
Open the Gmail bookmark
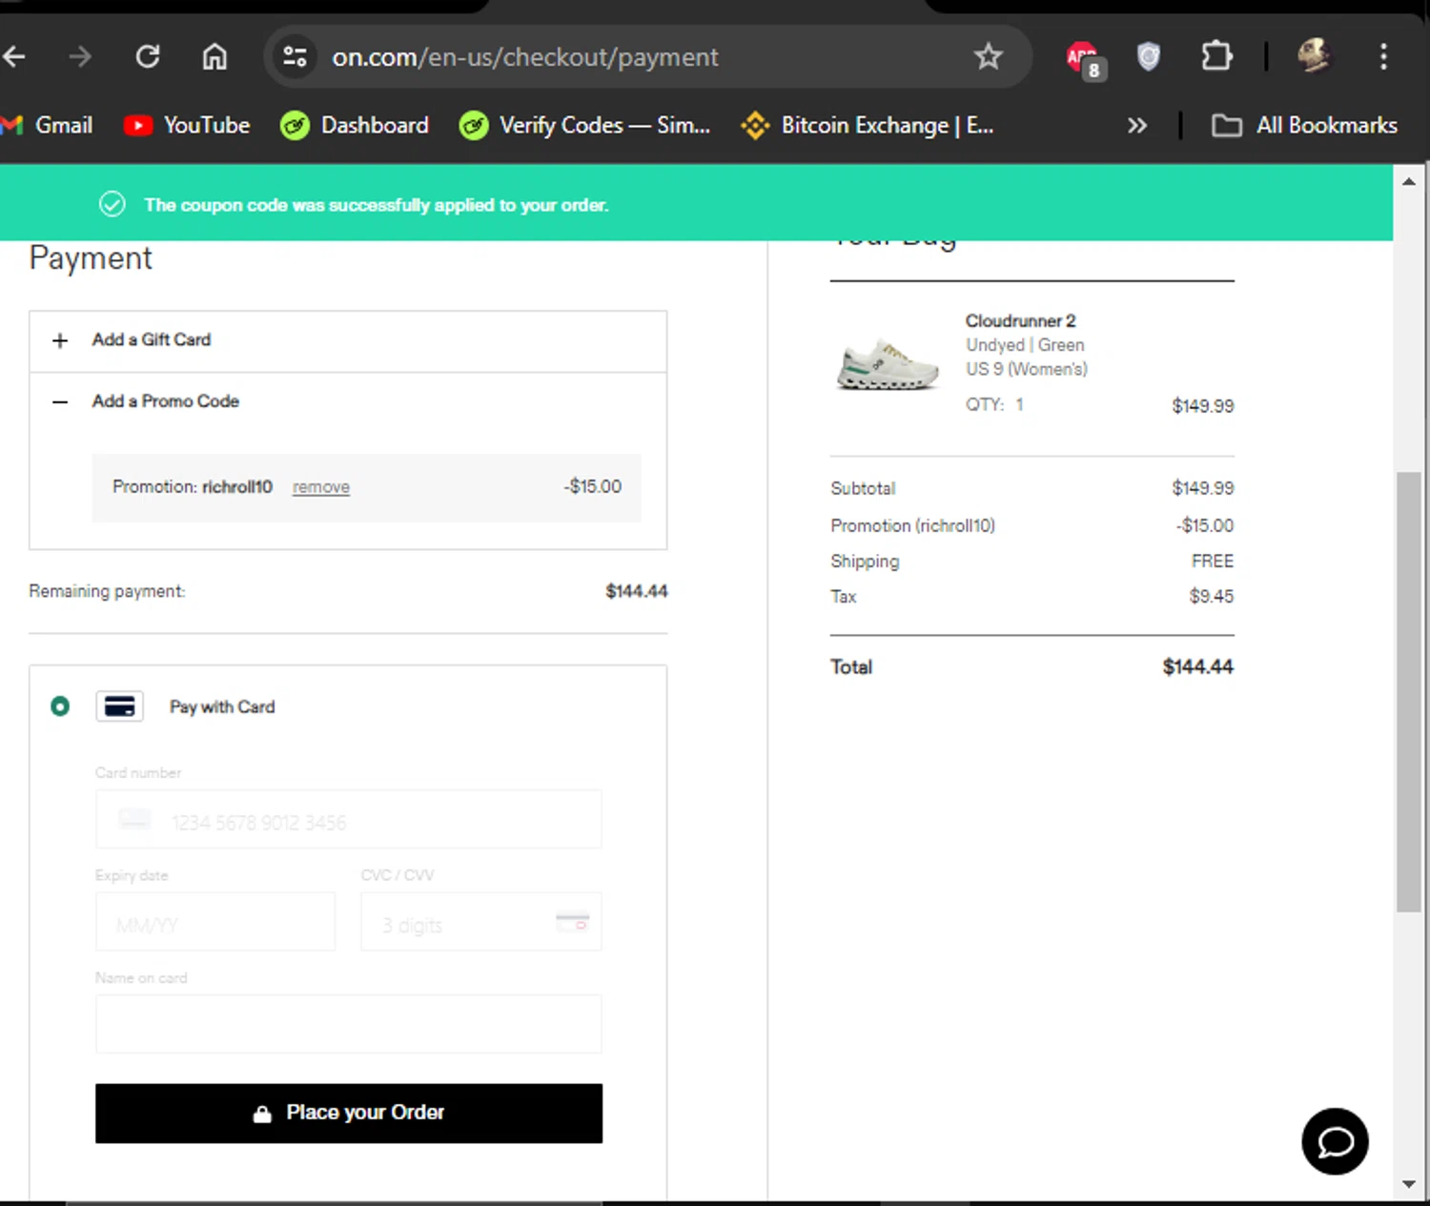(48, 125)
